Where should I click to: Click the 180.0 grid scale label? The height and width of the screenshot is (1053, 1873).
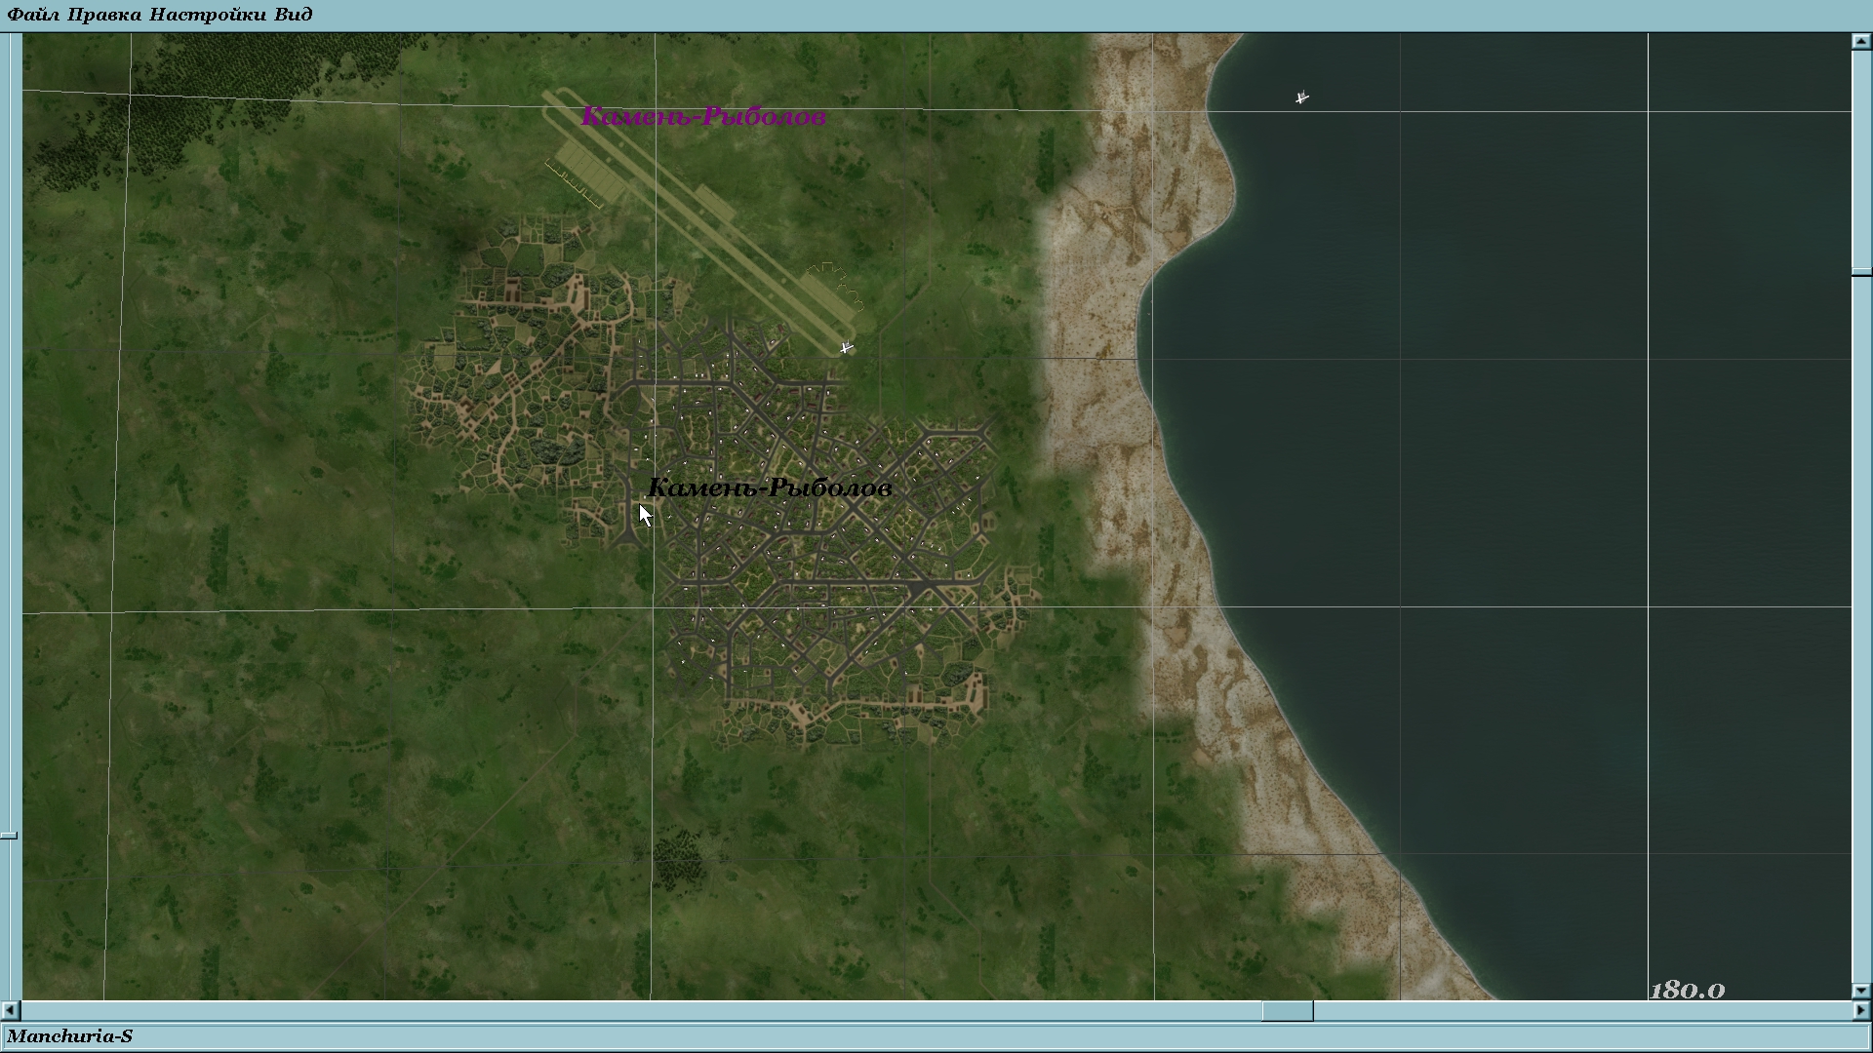1687,991
